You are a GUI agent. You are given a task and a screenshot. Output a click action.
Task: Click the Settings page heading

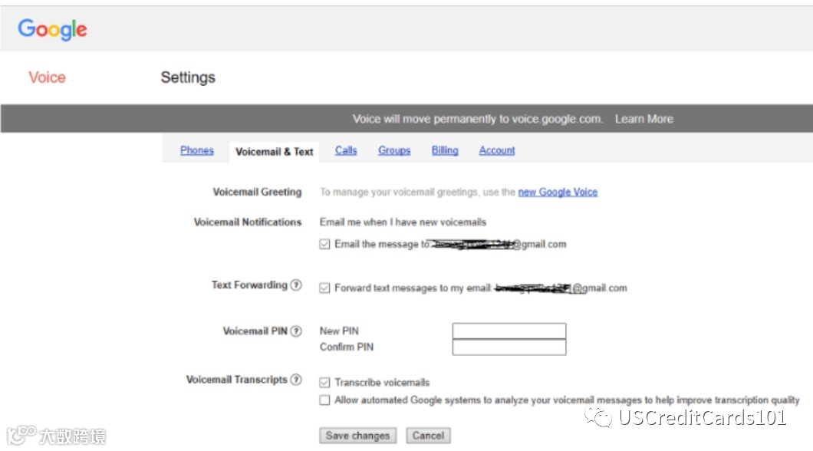188,77
